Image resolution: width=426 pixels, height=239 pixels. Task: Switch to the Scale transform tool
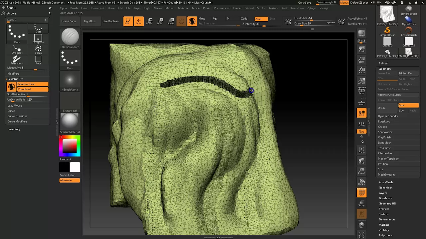(x=160, y=21)
